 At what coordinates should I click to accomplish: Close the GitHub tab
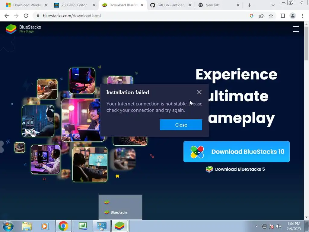[190, 5]
